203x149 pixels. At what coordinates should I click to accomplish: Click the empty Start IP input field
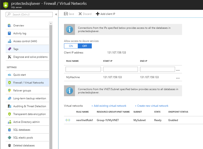click(x=120, y=69)
